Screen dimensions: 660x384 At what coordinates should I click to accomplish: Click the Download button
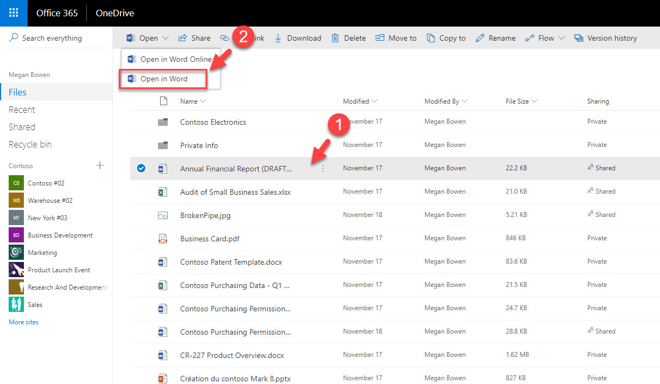click(297, 38)
